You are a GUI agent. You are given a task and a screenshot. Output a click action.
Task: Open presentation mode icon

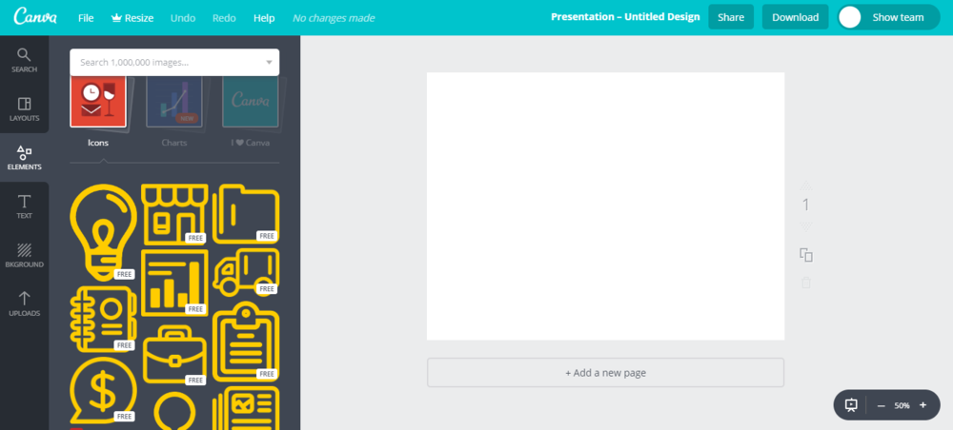point(851,405)
